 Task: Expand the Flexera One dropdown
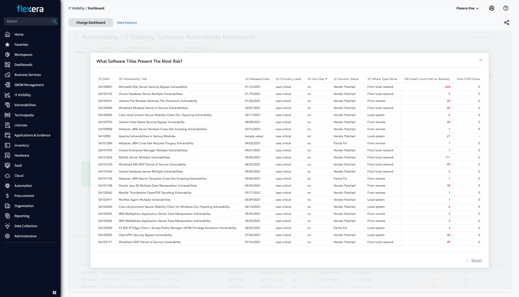[467, 8]
